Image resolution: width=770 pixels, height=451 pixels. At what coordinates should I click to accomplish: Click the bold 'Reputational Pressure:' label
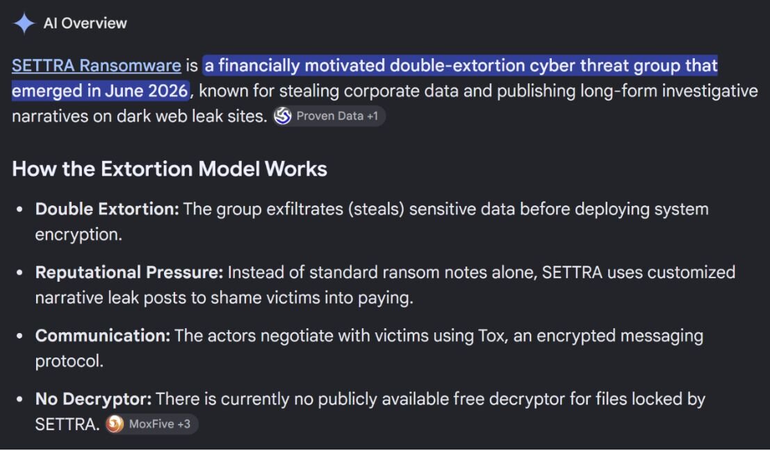pyautogui.click(x=129, y=273)
